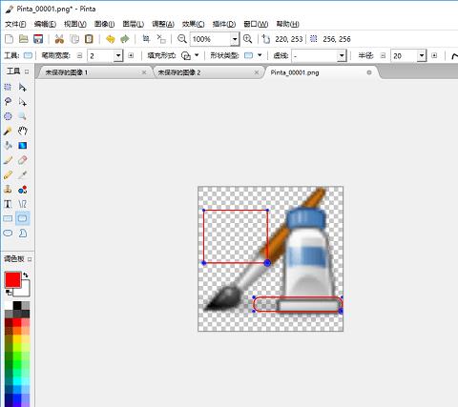Click the Deselect all toolbar icon

[161, 39]
